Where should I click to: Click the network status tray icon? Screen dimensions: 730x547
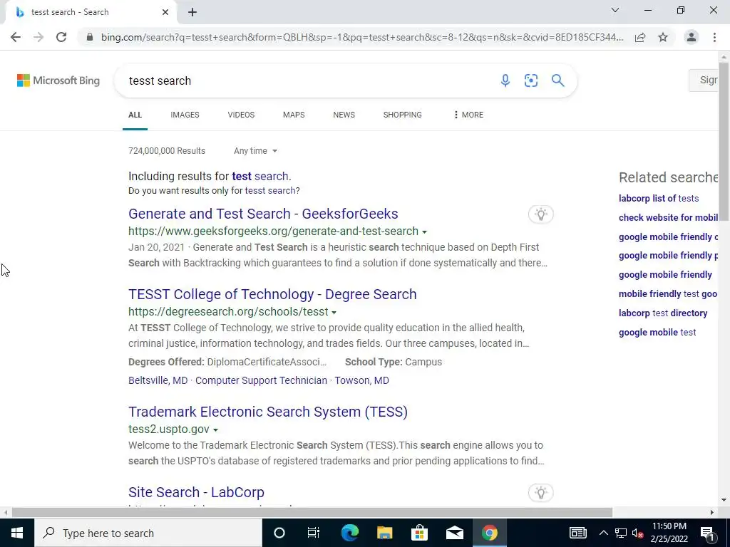(x=621, y=533)
